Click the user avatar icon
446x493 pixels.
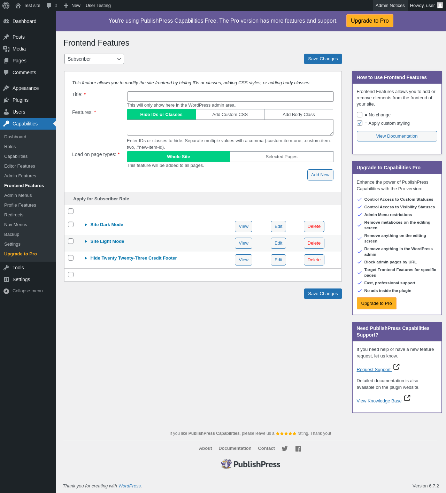coord(440,5)
